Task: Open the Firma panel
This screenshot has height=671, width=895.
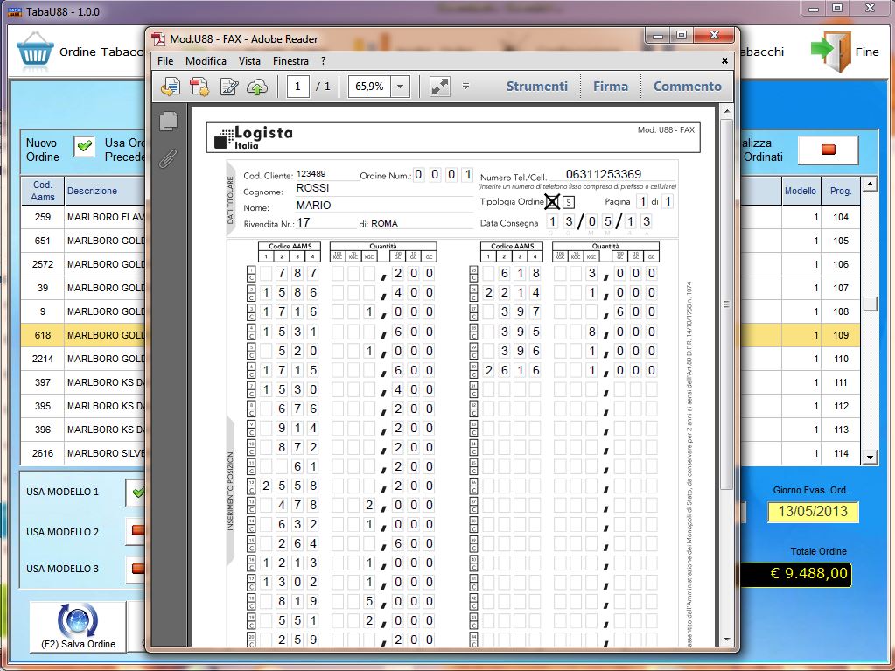Action: [x=610, y=86]
